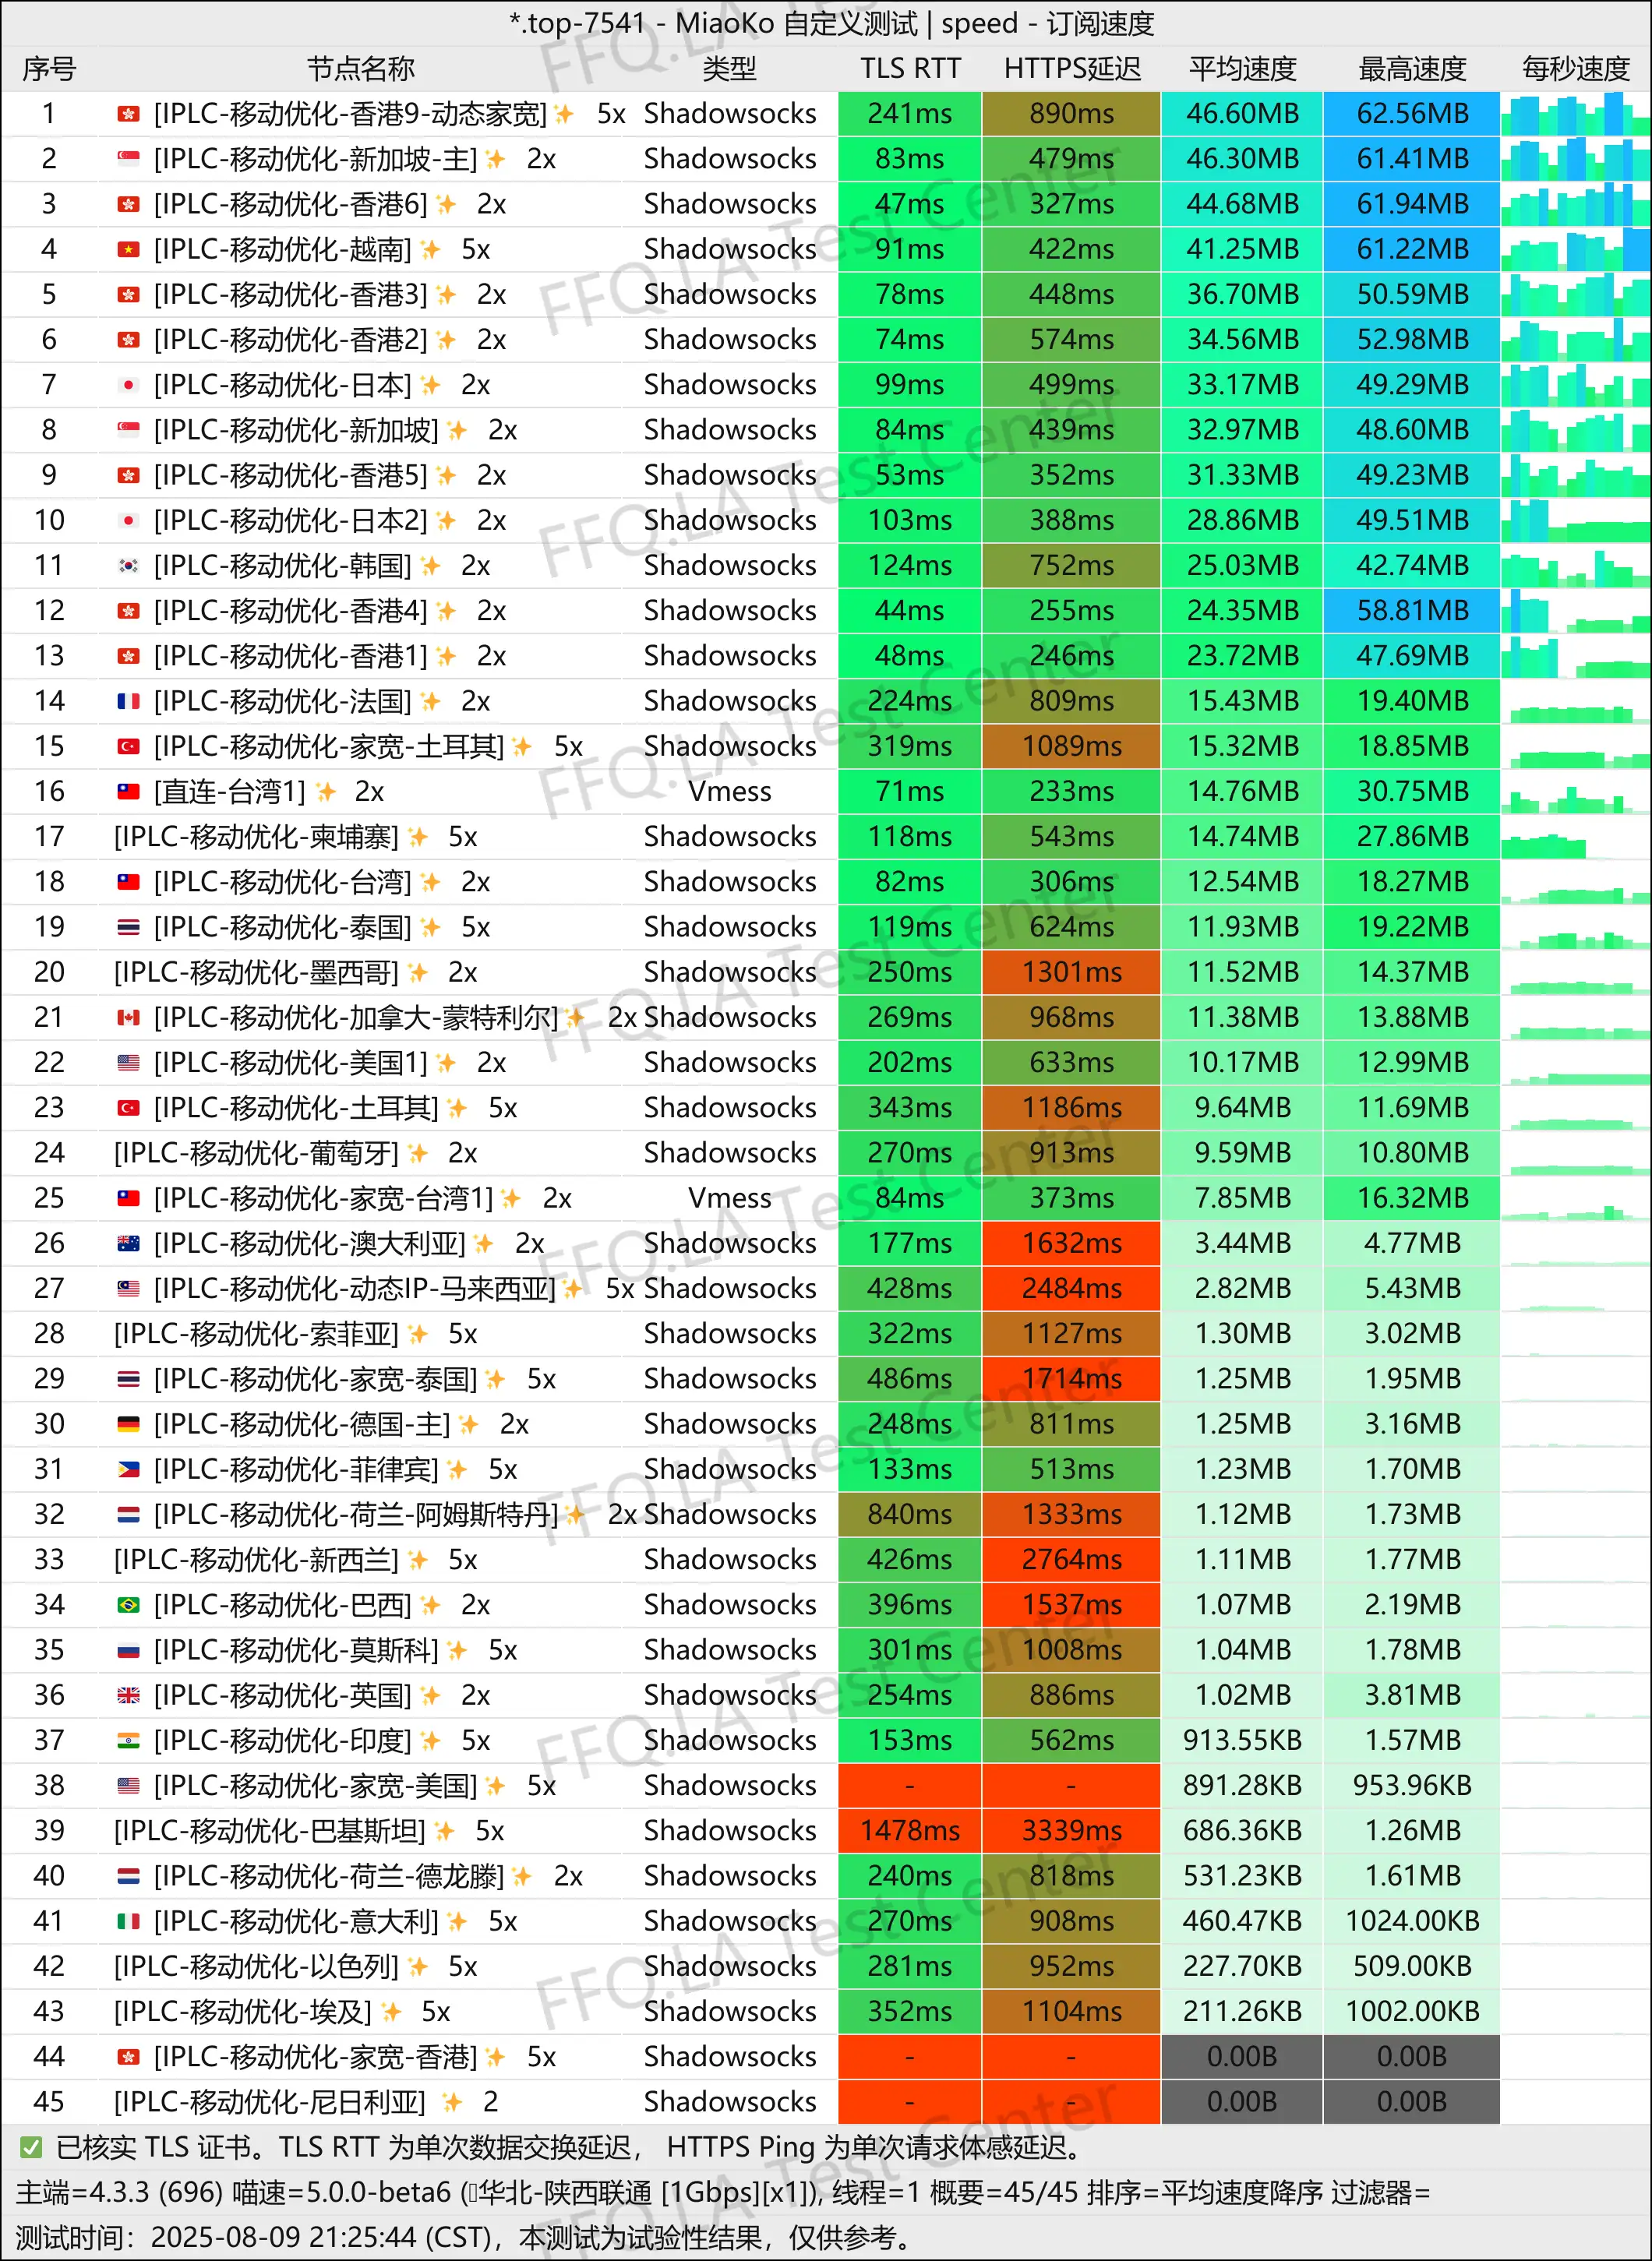Image resolution: width=1652 pixels, height=2261 pixels.
Task: Click the per-second speed graph for 香港4
Action: [x=1575, y=611]
